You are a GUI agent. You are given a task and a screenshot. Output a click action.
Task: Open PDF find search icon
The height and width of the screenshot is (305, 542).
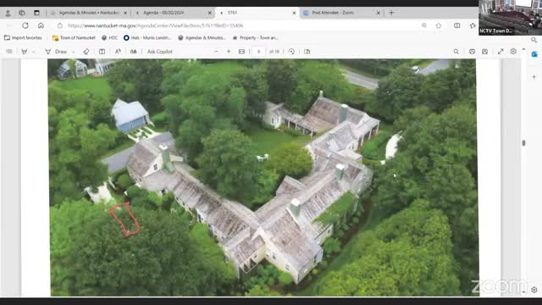click(456, 52)
